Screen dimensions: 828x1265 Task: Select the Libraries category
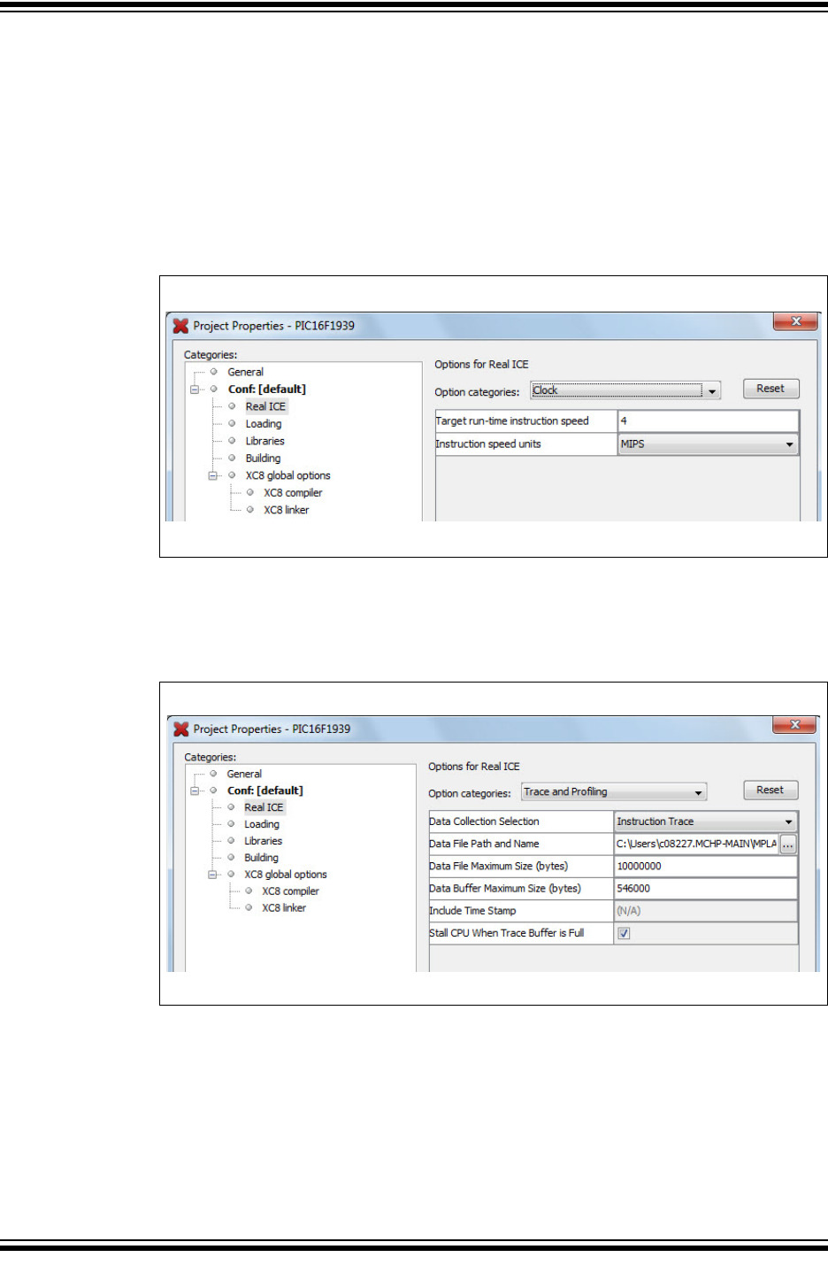[x=265, y=441]
